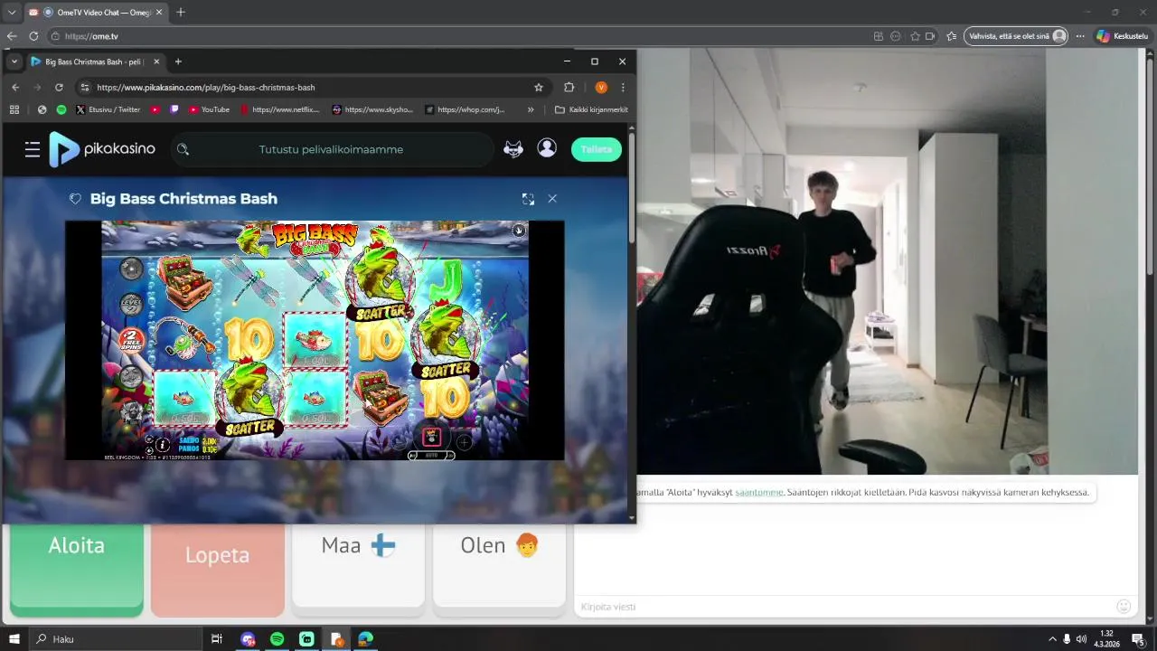1157x651 pixels.
Task: Expand the tab search dropdown in pikakasino window
Action: click(14, 61)
